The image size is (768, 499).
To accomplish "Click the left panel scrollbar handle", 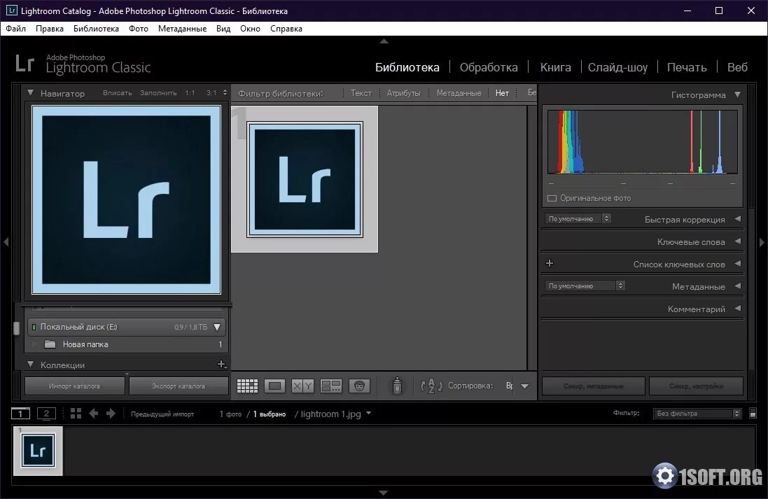I will click(16, 328).
